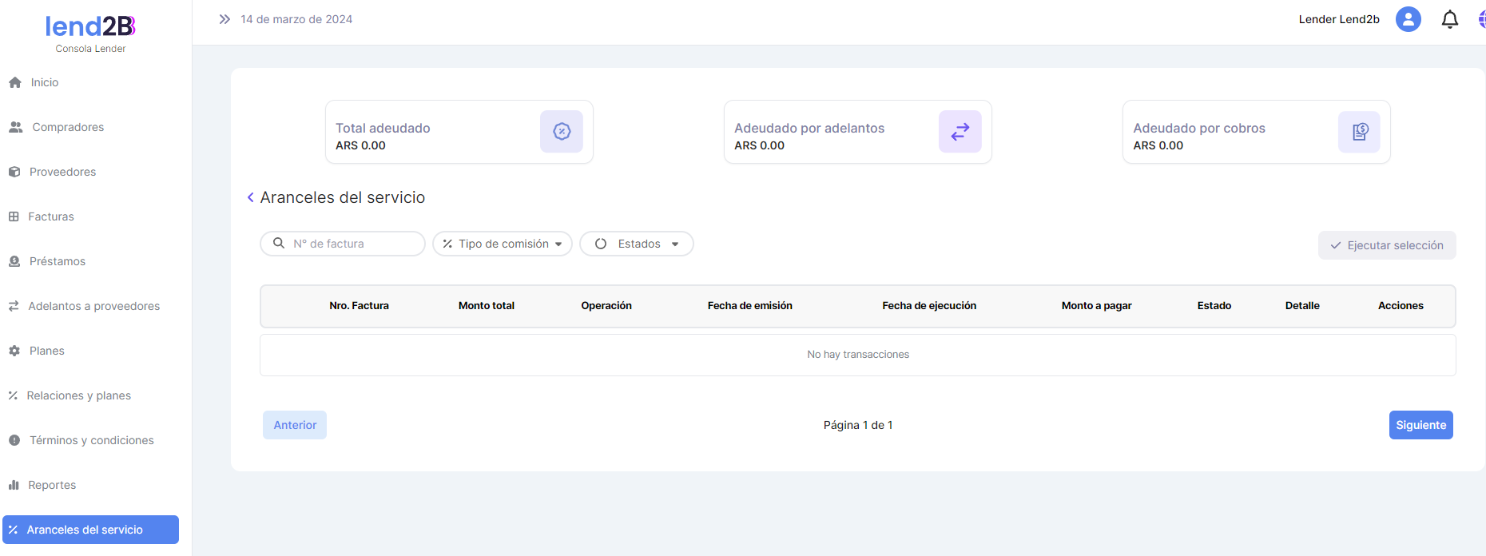Focus the Nº de factura search field
This screenshot has height=556, width=1486.
click(x=352, y=244)
